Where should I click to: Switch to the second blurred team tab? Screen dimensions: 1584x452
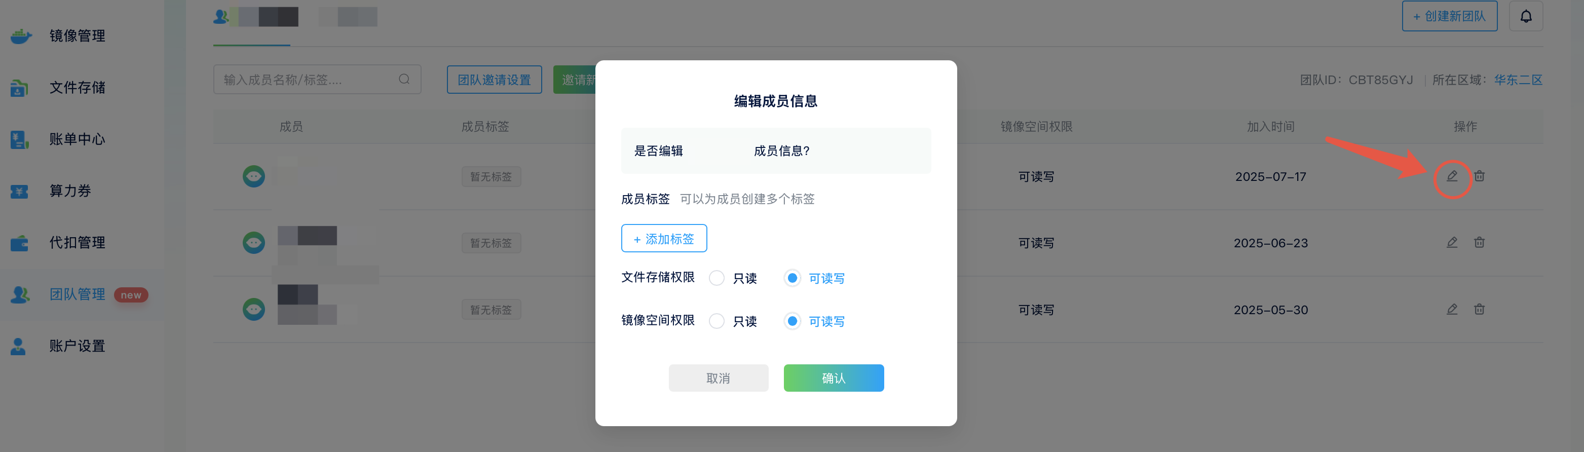348,17
